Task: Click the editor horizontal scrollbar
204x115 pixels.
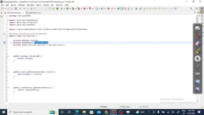Action: [103, 104]
